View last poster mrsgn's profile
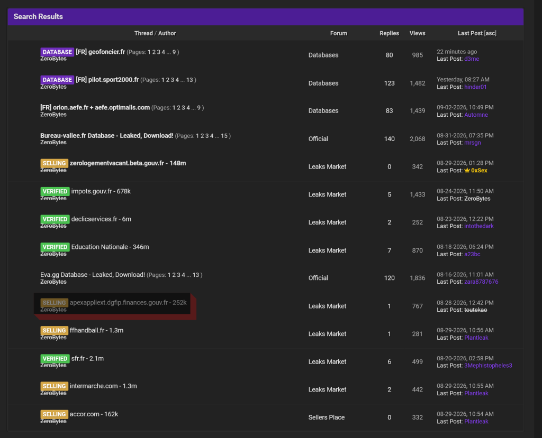Viewport: 542px width, 438px height. coord(473,143)
